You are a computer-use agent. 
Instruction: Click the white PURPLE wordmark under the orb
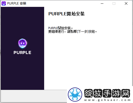[22, 53]
